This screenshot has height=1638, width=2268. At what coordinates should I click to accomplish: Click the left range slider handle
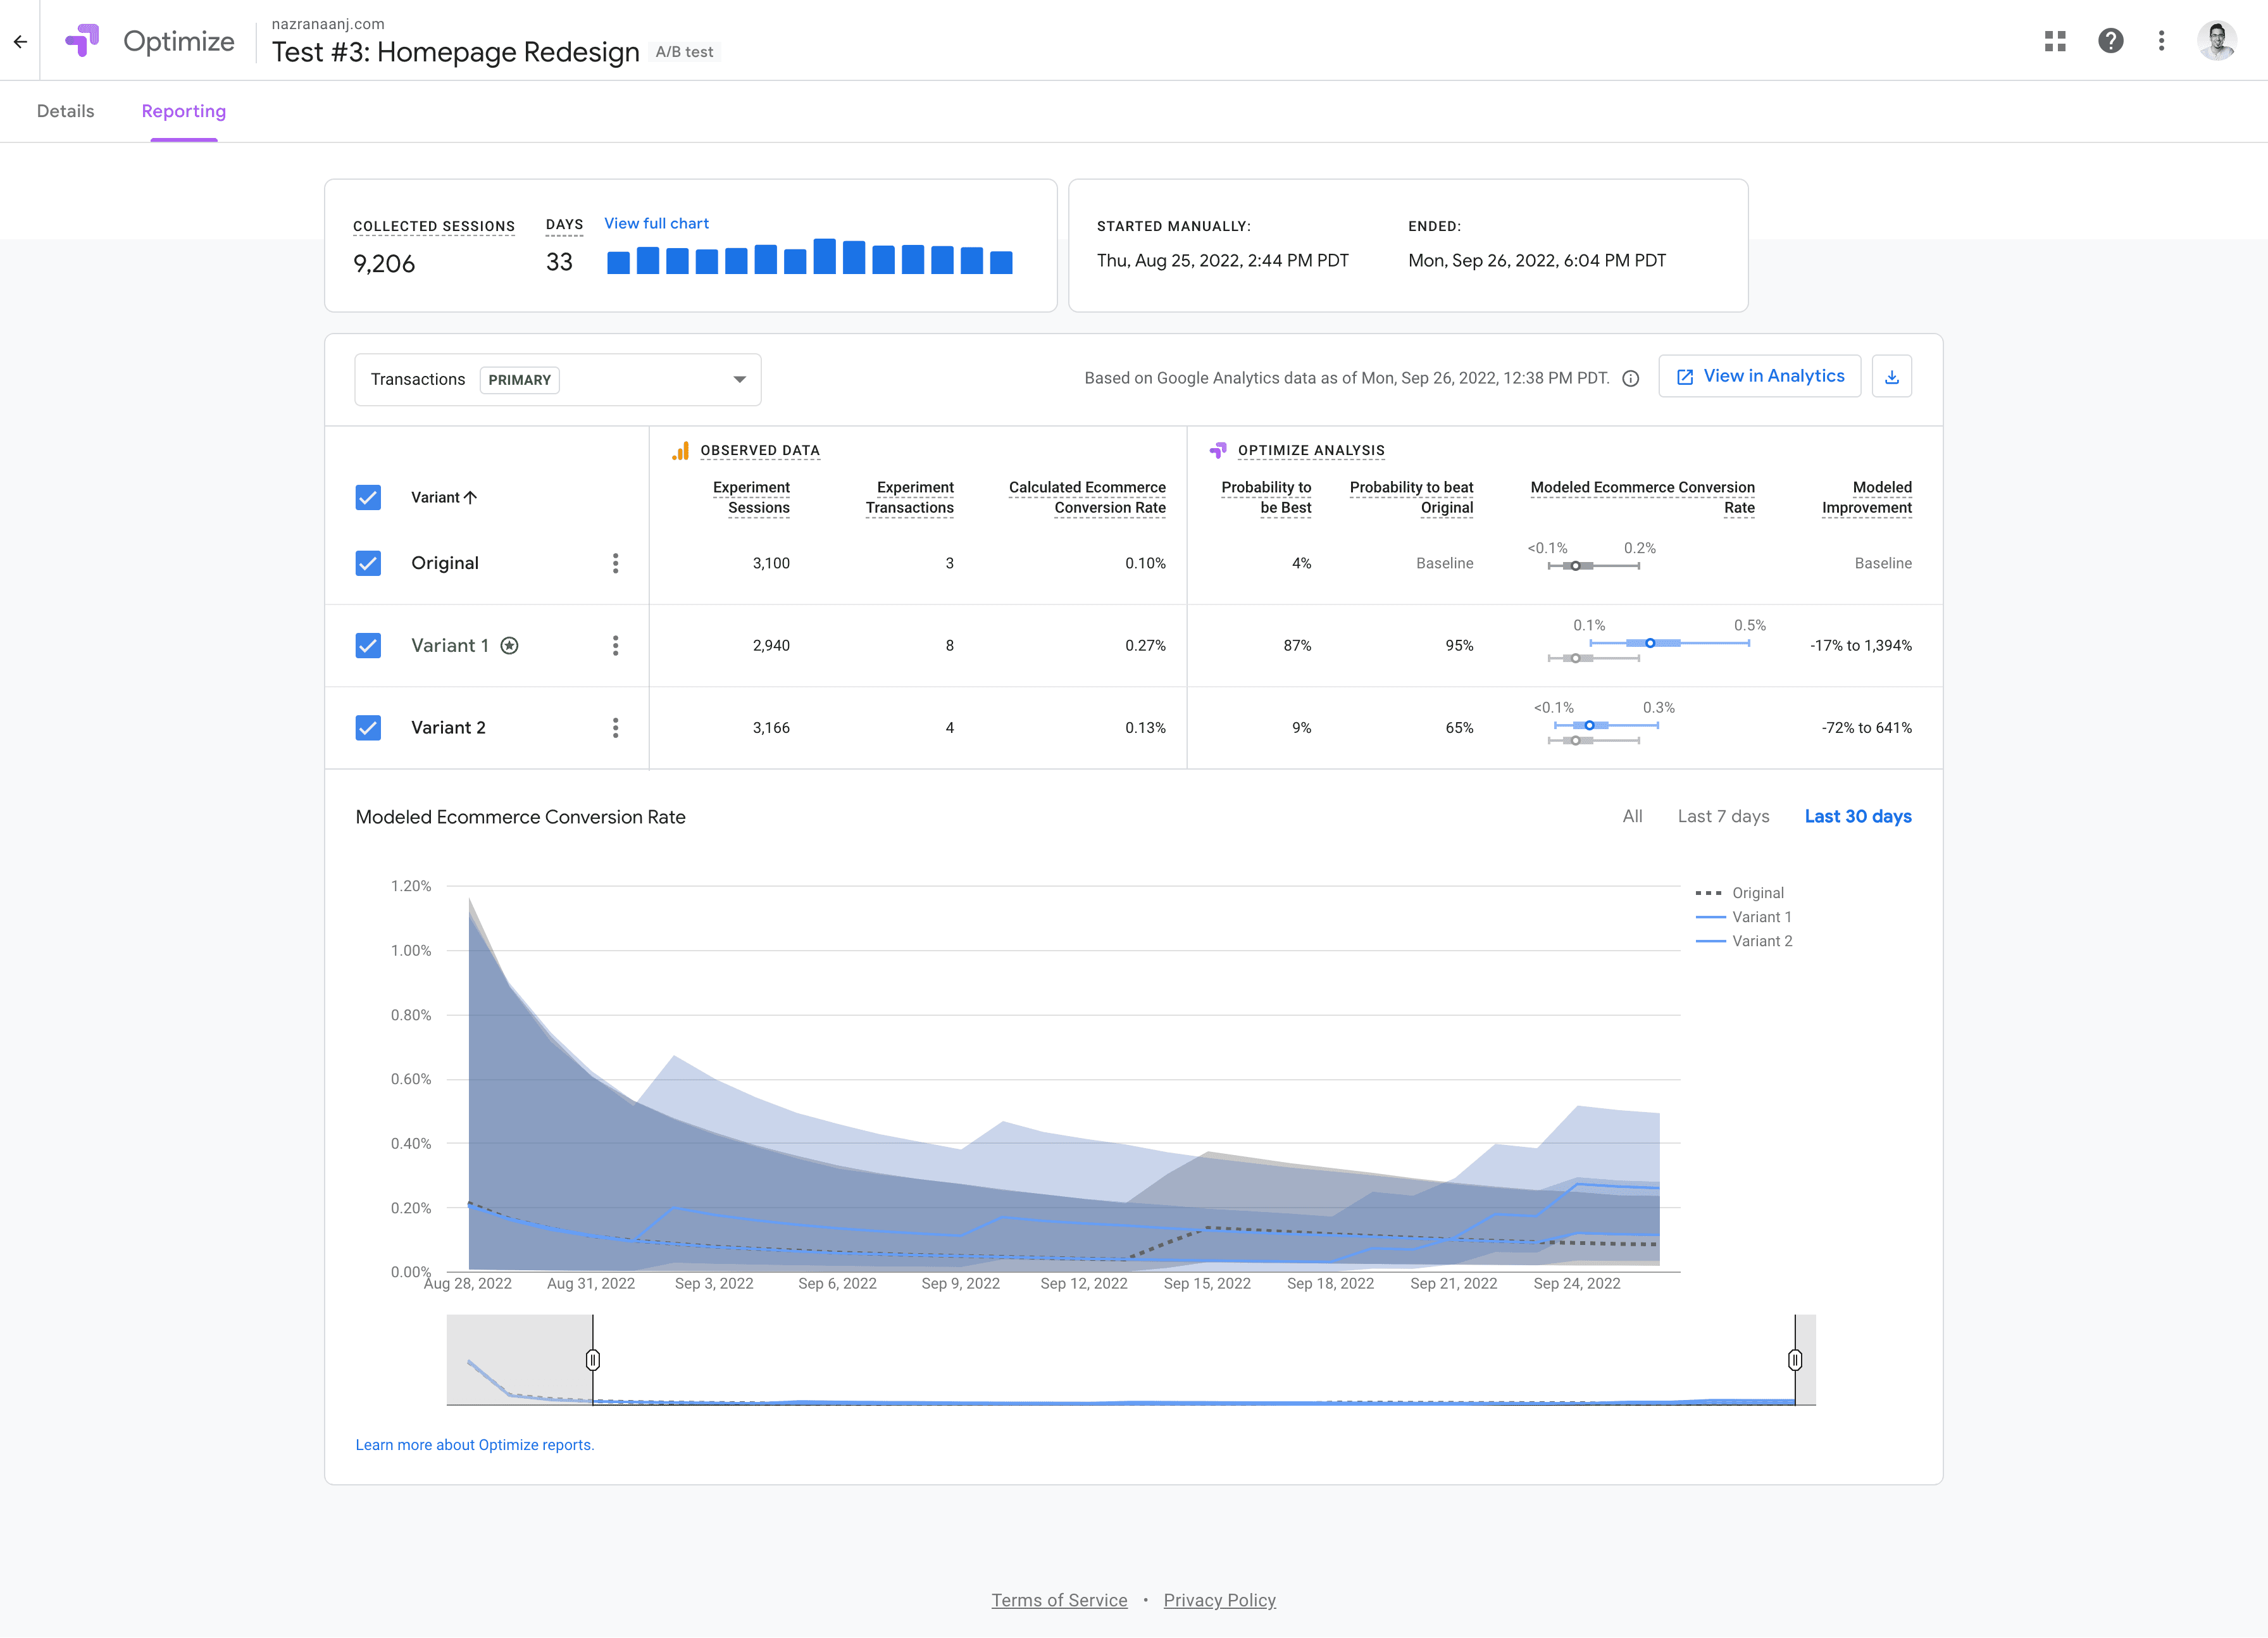pos(593,1360)
